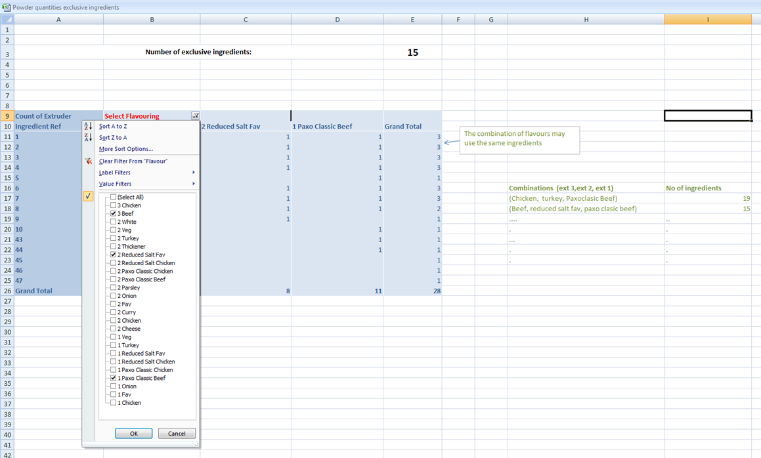This screenshot has height=458, width=761.
Task: Check the 1 Turkey checkbox
Action: (x=113, y=345)
